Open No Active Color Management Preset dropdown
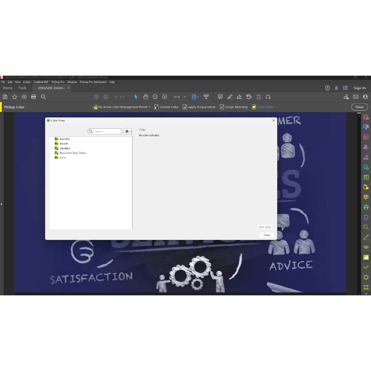The image size is (371, 371). point(123,107)
